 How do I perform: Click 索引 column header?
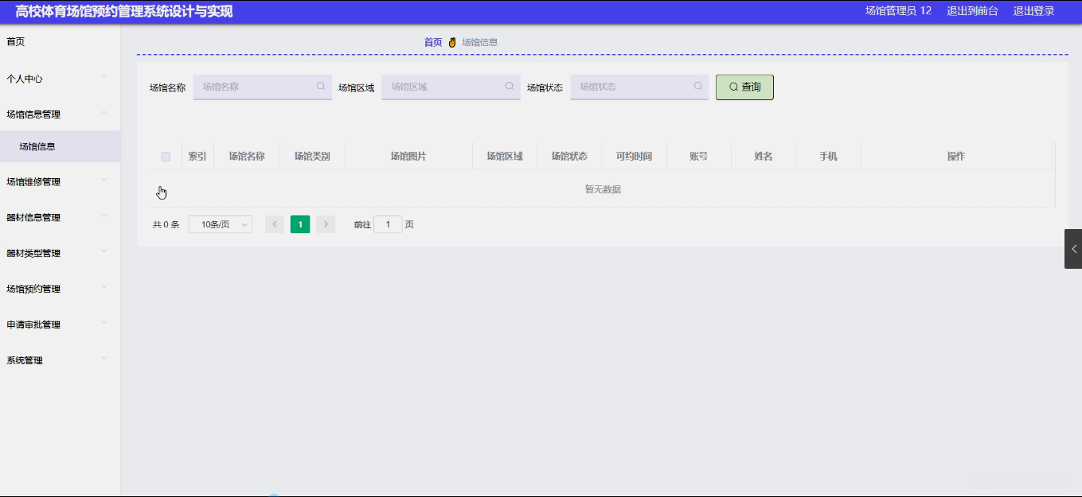197,156
